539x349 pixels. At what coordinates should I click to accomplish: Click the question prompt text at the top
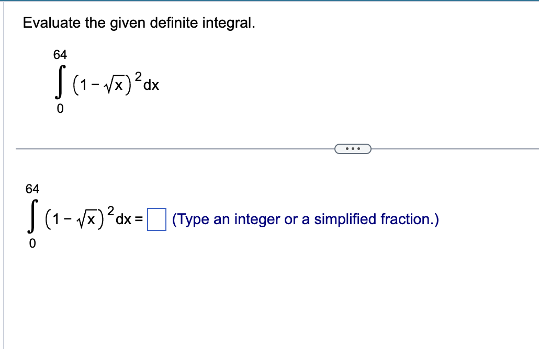click(x=139, y=22)
